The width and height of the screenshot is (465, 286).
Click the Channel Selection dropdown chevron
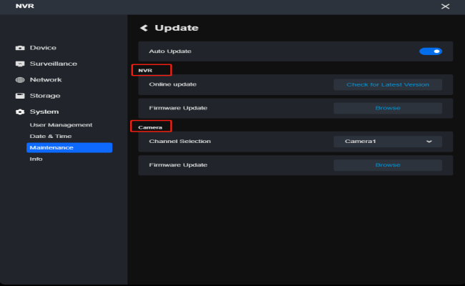(x=429, y=142)
